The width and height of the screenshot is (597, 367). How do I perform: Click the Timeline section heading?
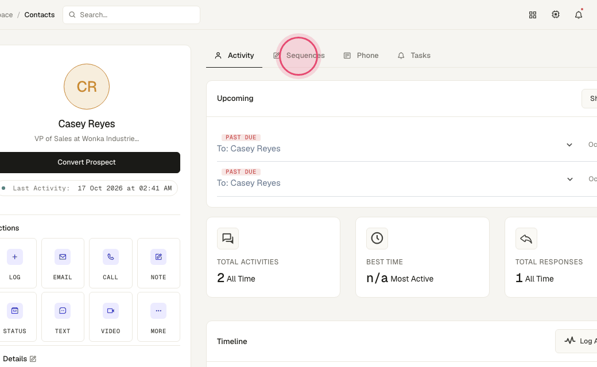click(x=232, y=342)
